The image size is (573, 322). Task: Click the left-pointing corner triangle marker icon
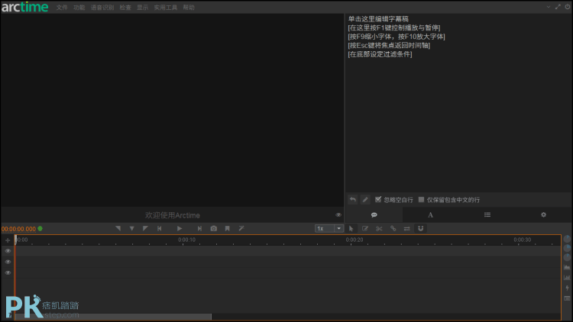(x=118, y=229)
